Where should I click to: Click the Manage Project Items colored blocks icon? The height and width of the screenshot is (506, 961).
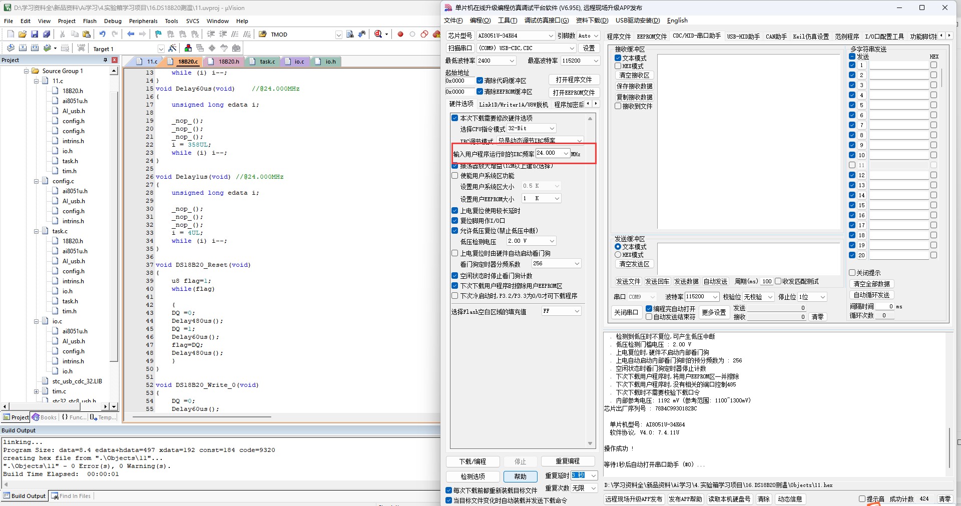188,48
